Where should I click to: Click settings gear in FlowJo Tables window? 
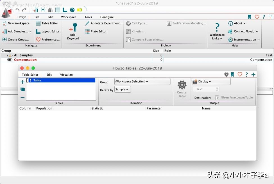[226, 75]
